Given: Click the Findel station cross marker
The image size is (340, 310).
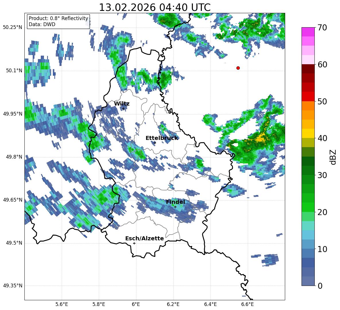Looking at the screenshot, I should pos(175,207).
